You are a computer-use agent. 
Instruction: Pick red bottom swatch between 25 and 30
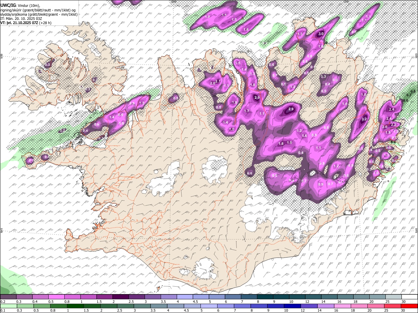pyautogui.click(x=392, y=306)
